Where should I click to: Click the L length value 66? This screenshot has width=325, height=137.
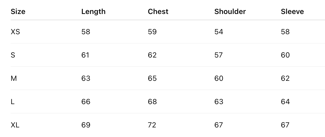pyautogui.click(x=86, y=102)
